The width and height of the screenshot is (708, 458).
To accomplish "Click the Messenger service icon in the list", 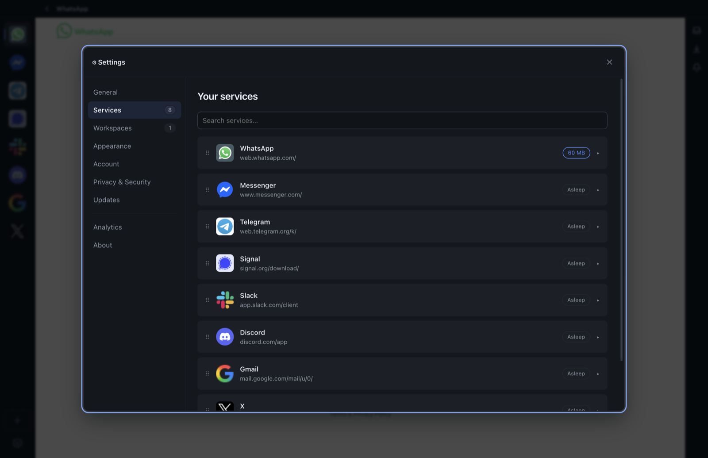I will [225, 189].
